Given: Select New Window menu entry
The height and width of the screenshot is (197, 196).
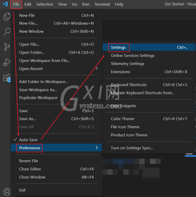Looking at the screenshot, I should (x=56, y=31).
